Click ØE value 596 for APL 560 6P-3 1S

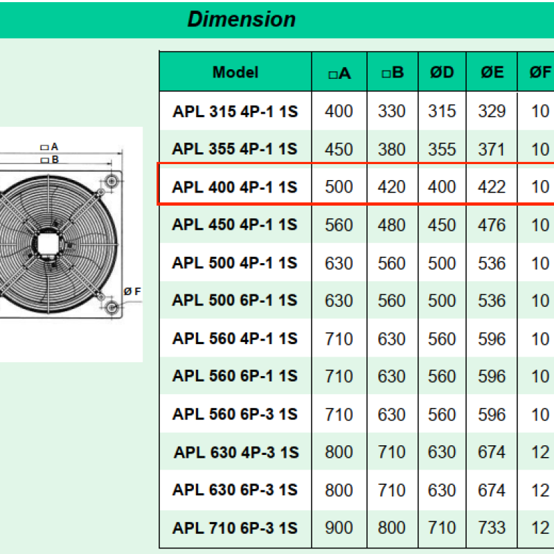click(492, 414)
